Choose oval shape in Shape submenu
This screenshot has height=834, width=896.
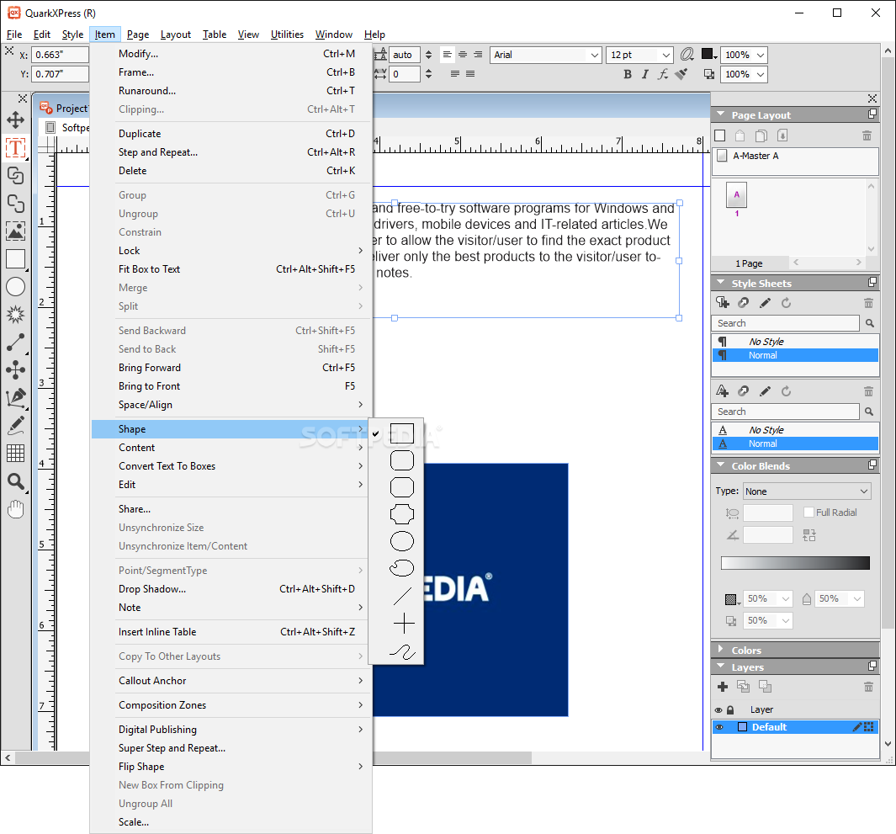coord(401,541)
